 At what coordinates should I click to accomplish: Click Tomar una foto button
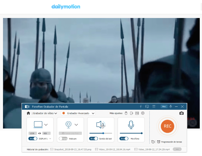70,133
